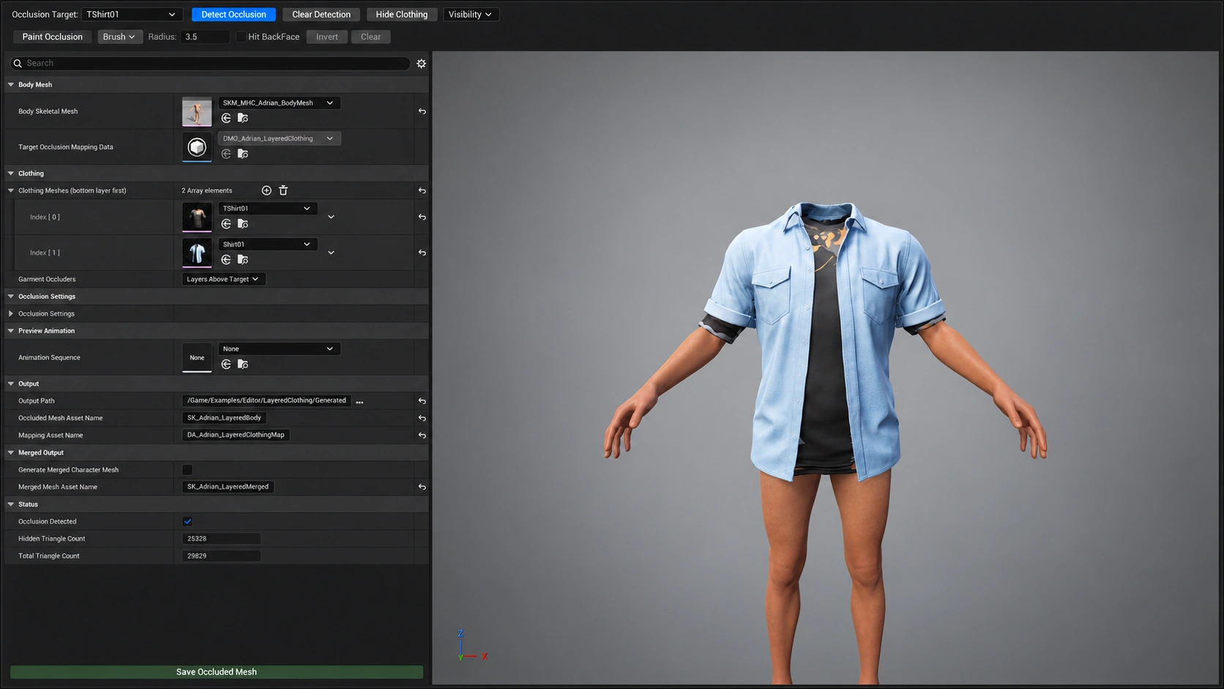Delete all clothing mesh array elements
This screenshot has height=689, width=1224.
[x=283, y=190]
